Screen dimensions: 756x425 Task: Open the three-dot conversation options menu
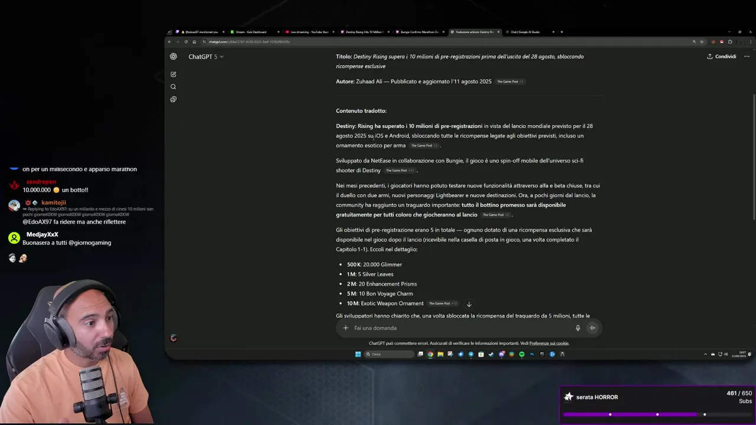click(747, 57)
